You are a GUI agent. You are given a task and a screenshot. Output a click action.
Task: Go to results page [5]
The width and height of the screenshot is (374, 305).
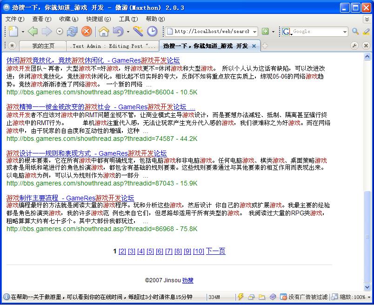150,251
